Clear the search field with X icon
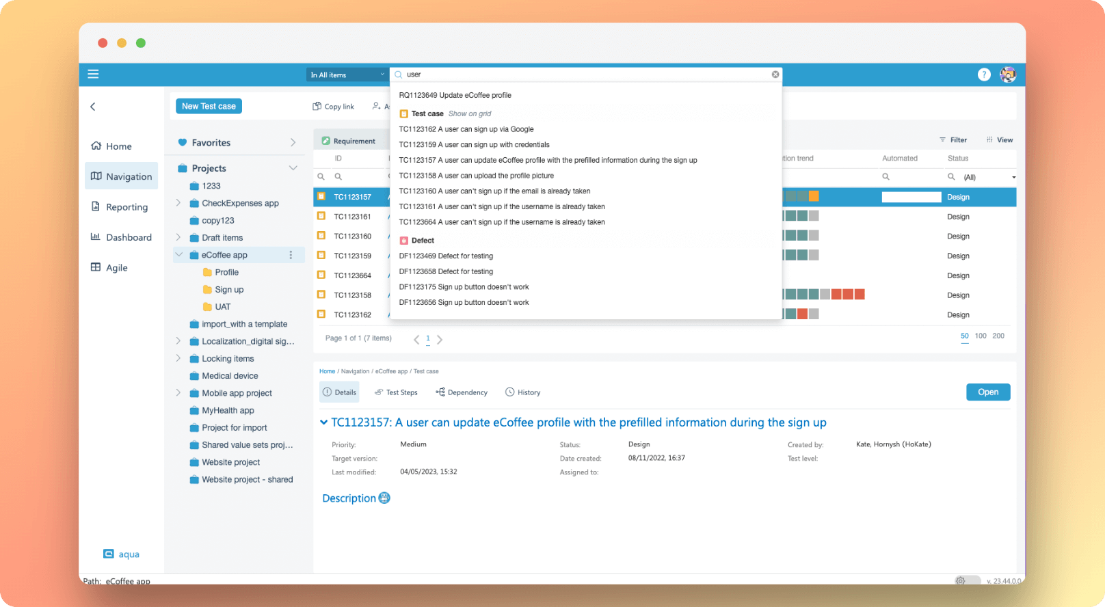Screen dimensions: 1105x607 coord(775,75)
